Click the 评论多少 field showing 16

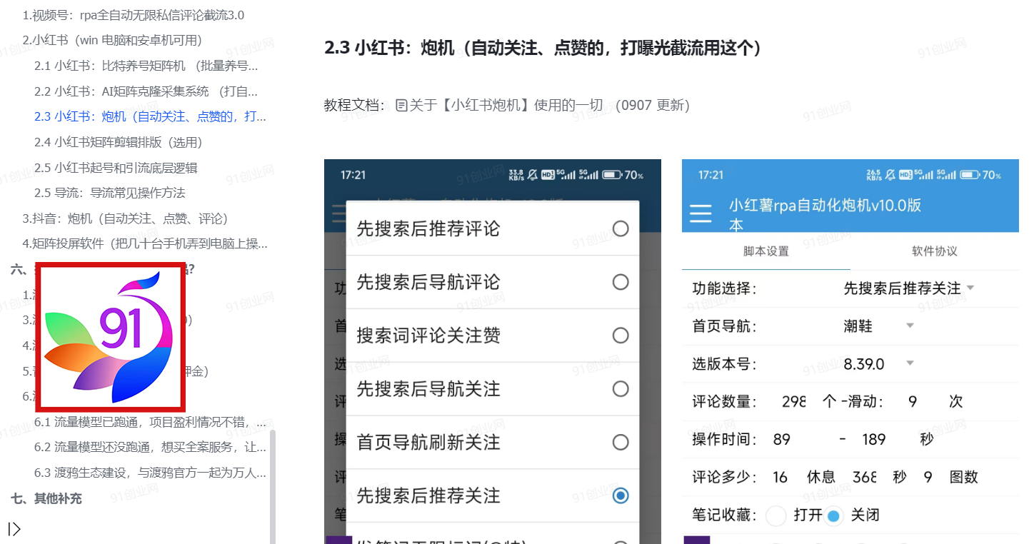click(x=780, y=478)
